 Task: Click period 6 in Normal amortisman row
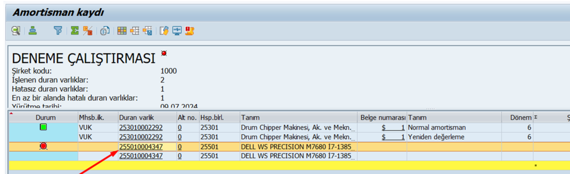tap(529, 128)
